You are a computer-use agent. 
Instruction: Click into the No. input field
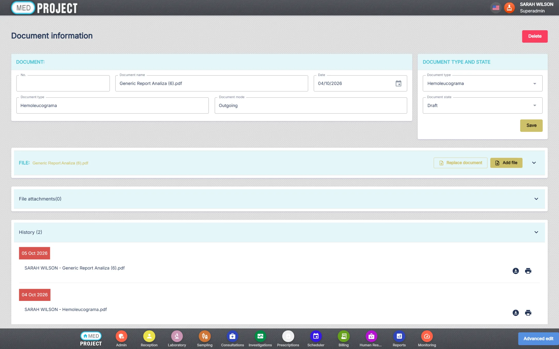point(63,84)
